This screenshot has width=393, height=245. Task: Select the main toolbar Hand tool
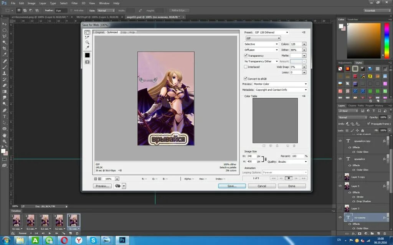pyautogui.click(x=4, y=135)
